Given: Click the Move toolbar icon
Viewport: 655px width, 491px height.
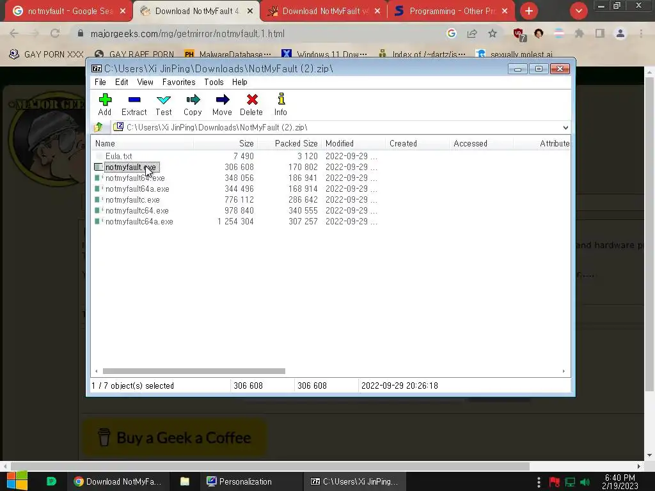Looking at the screenshot, I should click(x=222, y=104).
